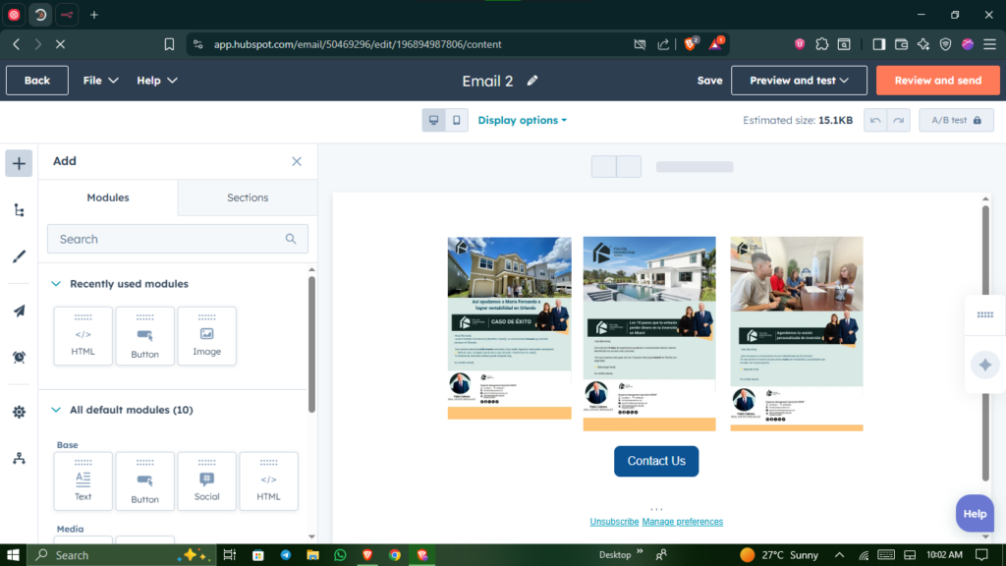The image size is (1006, 566).
Task: Open a new browser tab
Action: tap(94, 15)
